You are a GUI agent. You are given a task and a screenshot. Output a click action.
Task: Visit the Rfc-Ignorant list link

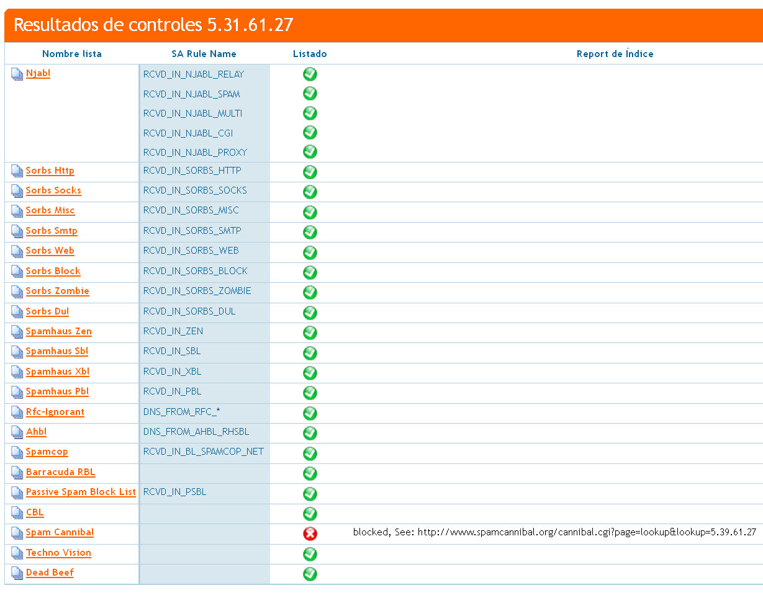pos(55,412)
